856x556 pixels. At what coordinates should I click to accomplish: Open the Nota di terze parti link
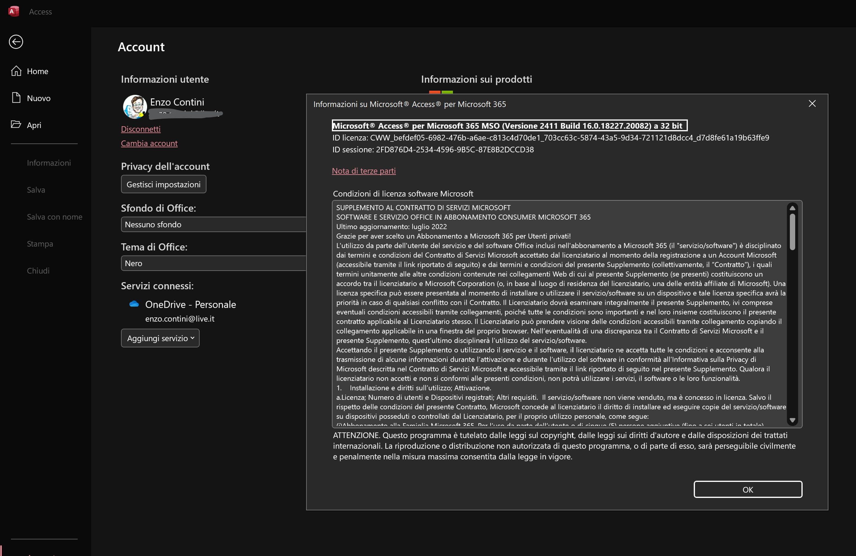pyautogui.click(x=363, y=171)
